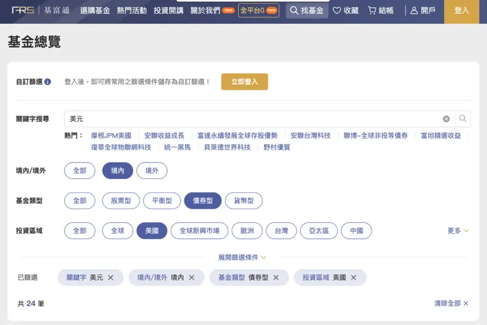The width and height of the screenshot is (487, 325).
Task: Select the 歐洲 investment region
Action: 247,231
